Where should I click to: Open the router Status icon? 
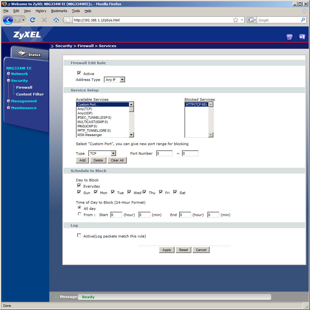[x=23, y=53]
